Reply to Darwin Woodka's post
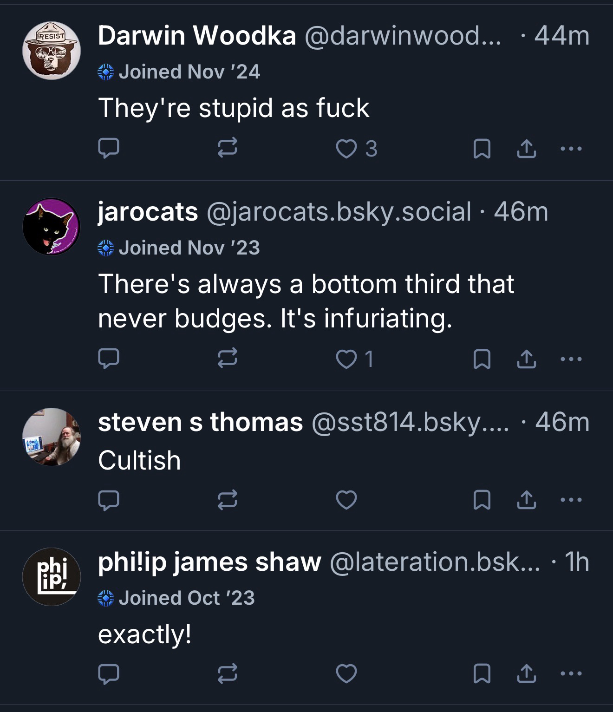613x712 pixels. tap(109, 149)
